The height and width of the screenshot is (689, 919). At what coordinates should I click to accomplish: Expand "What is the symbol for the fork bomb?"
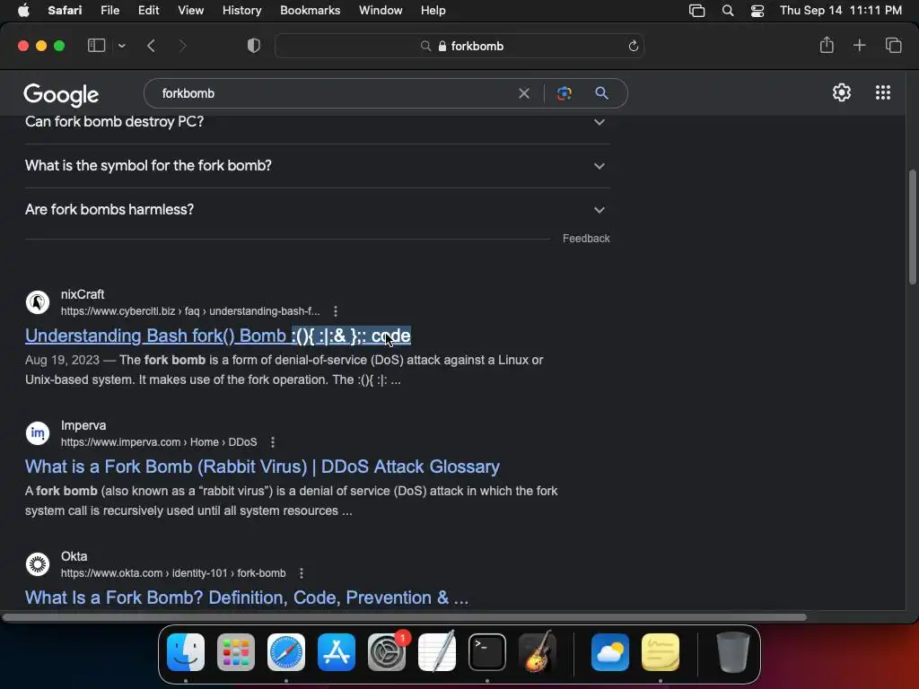[x=317, y=166]
